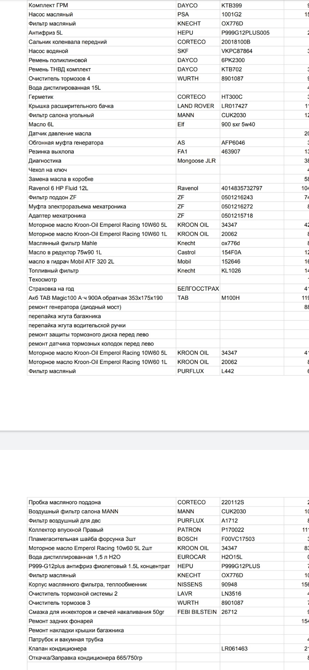Select 'ремонт генератора (диодный мост)' cell
The image size is (309, 670).
tap(101, 307)
